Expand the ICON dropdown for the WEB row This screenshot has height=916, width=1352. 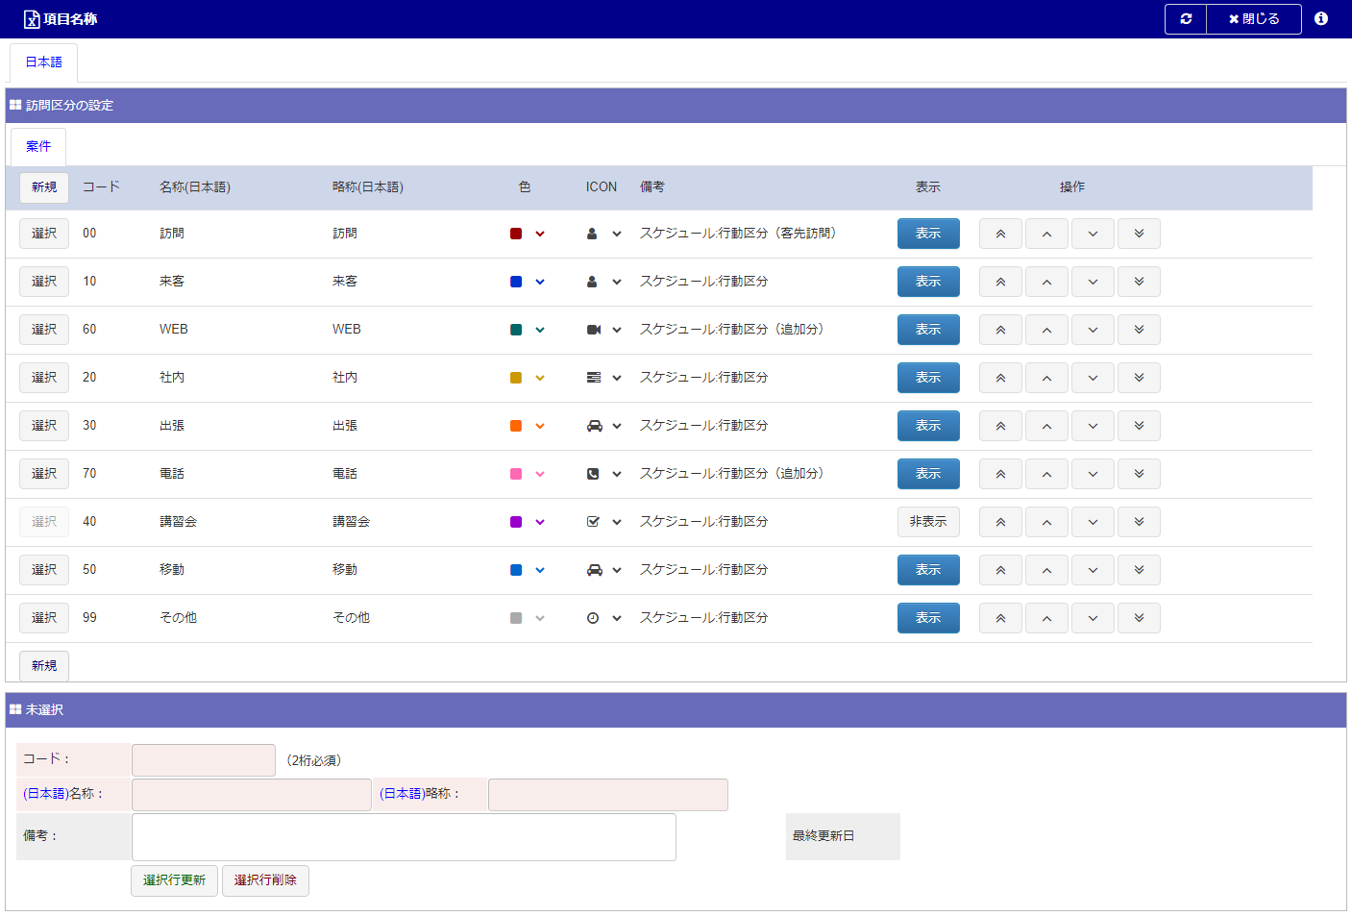616,330
